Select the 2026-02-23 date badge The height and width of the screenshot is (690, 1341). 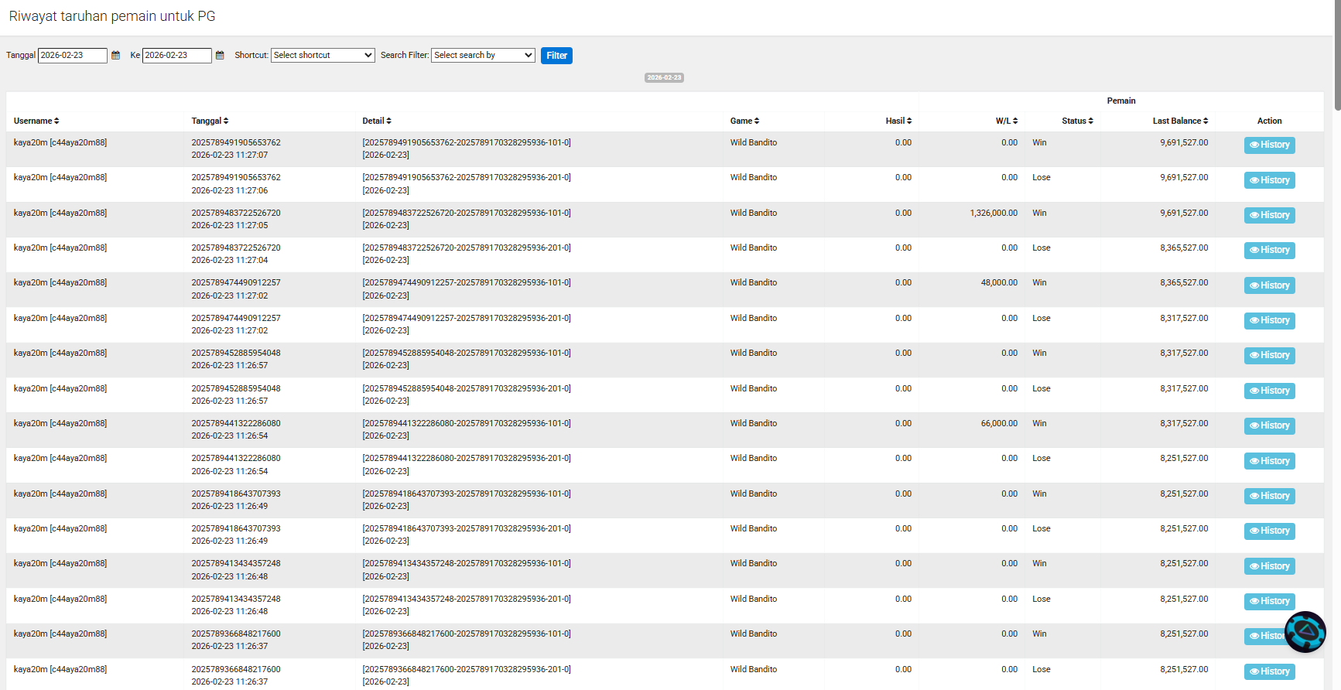pyautogui.click(x=664, y=78)
